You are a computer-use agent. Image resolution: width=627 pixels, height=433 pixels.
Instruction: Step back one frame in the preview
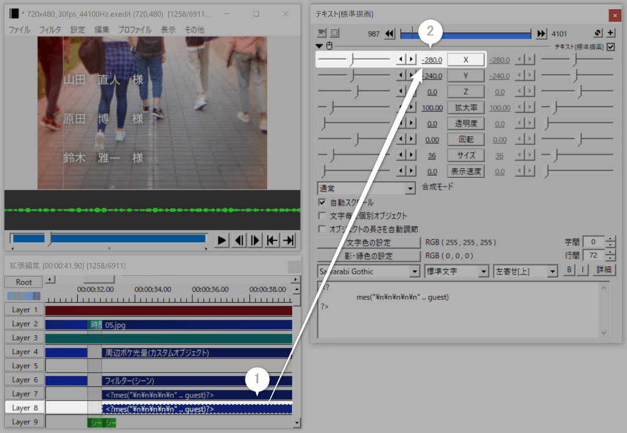tap(239, 240)
